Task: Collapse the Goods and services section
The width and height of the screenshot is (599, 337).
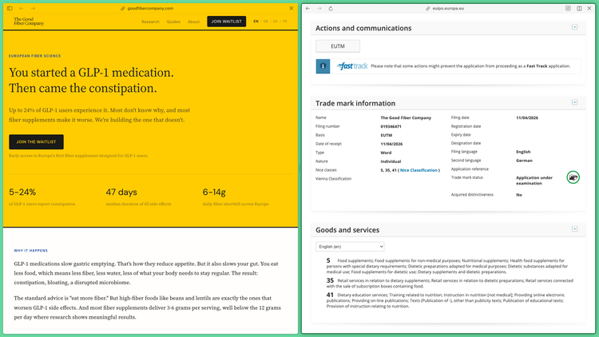Action: [574, 229]
